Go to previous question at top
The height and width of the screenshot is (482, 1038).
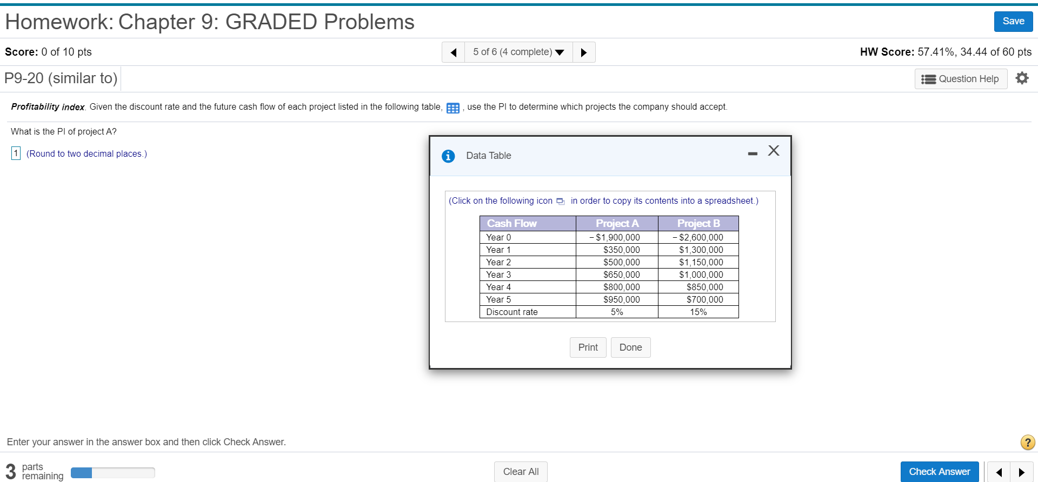point(454,52)
